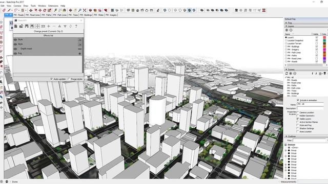328x184 pixels.
Task: Switch to PM - Buildings scene tab
Action: point(86,15)
